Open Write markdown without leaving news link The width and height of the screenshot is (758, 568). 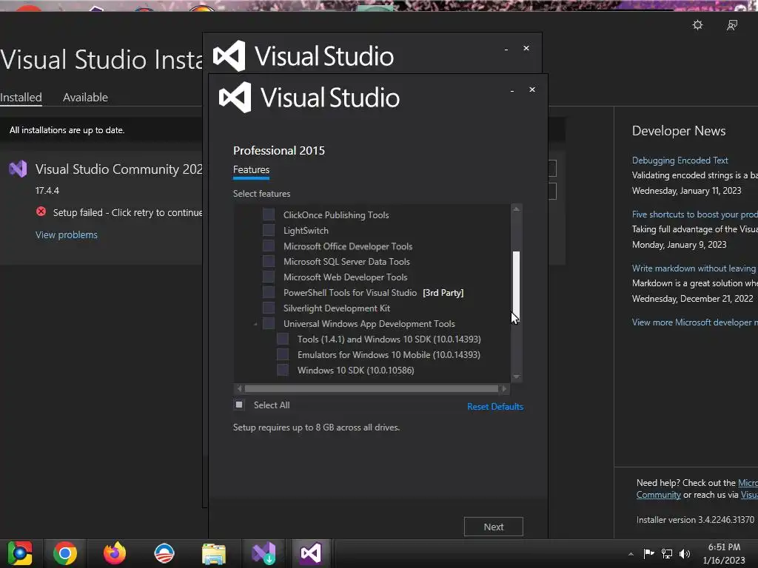click(x=694, y=268)
